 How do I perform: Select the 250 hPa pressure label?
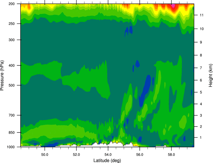(x=12, y=24)
